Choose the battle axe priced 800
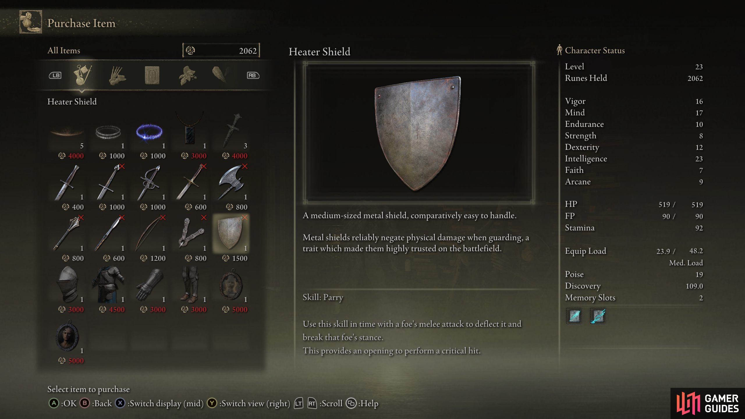This screenshot has height=419, width=745. [x=231, y=183]
